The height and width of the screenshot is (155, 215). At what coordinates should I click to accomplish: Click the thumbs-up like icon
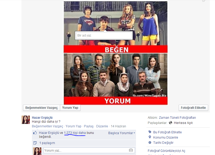tap(35, 133)
